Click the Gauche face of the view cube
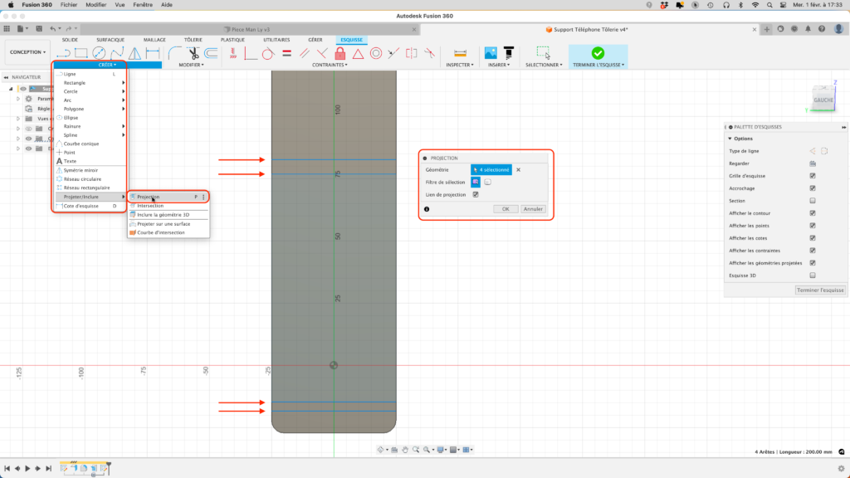Screen dimensions: 850x478 [823, 100]
